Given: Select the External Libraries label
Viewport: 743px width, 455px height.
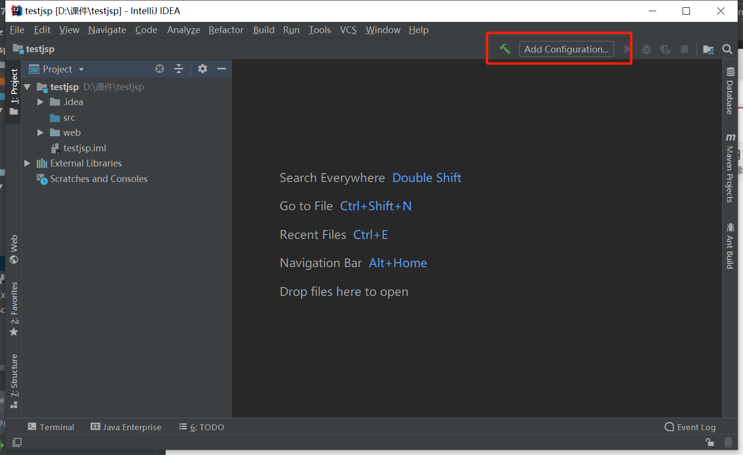Looking at the screenshot, I should pos(86,164).
